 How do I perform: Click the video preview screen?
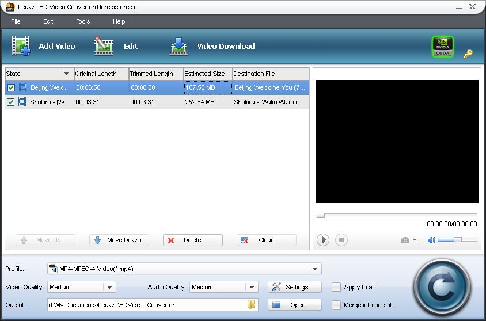(397, 142)
